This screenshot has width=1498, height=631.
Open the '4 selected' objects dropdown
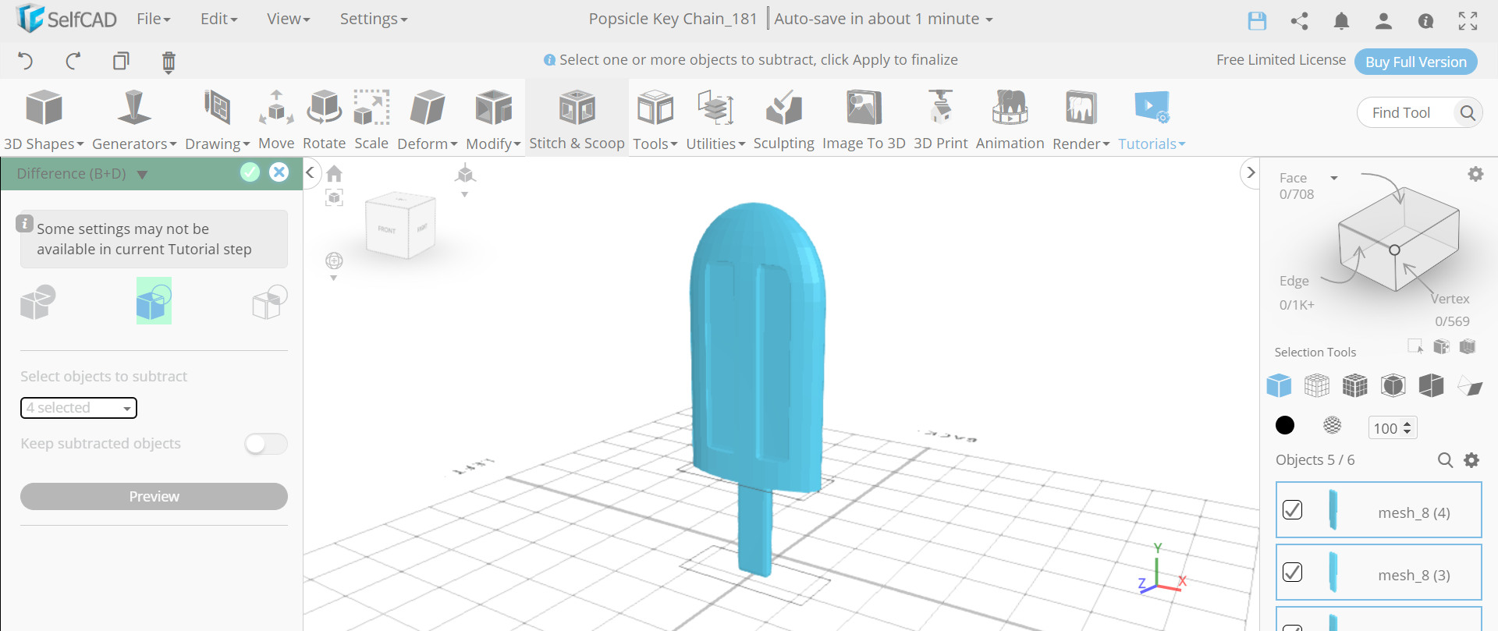point(79,408)
